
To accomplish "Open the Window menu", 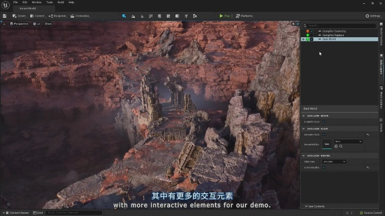I will click(37, 2).
